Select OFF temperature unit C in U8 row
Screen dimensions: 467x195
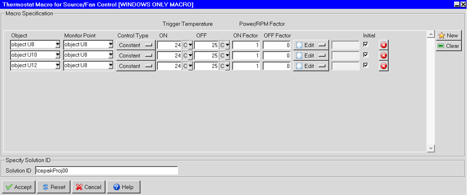(x=224, y=45)
